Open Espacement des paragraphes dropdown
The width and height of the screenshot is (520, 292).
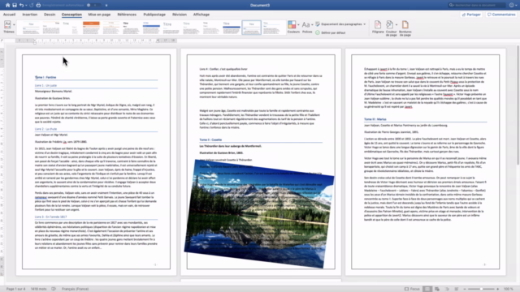point(340,24)
